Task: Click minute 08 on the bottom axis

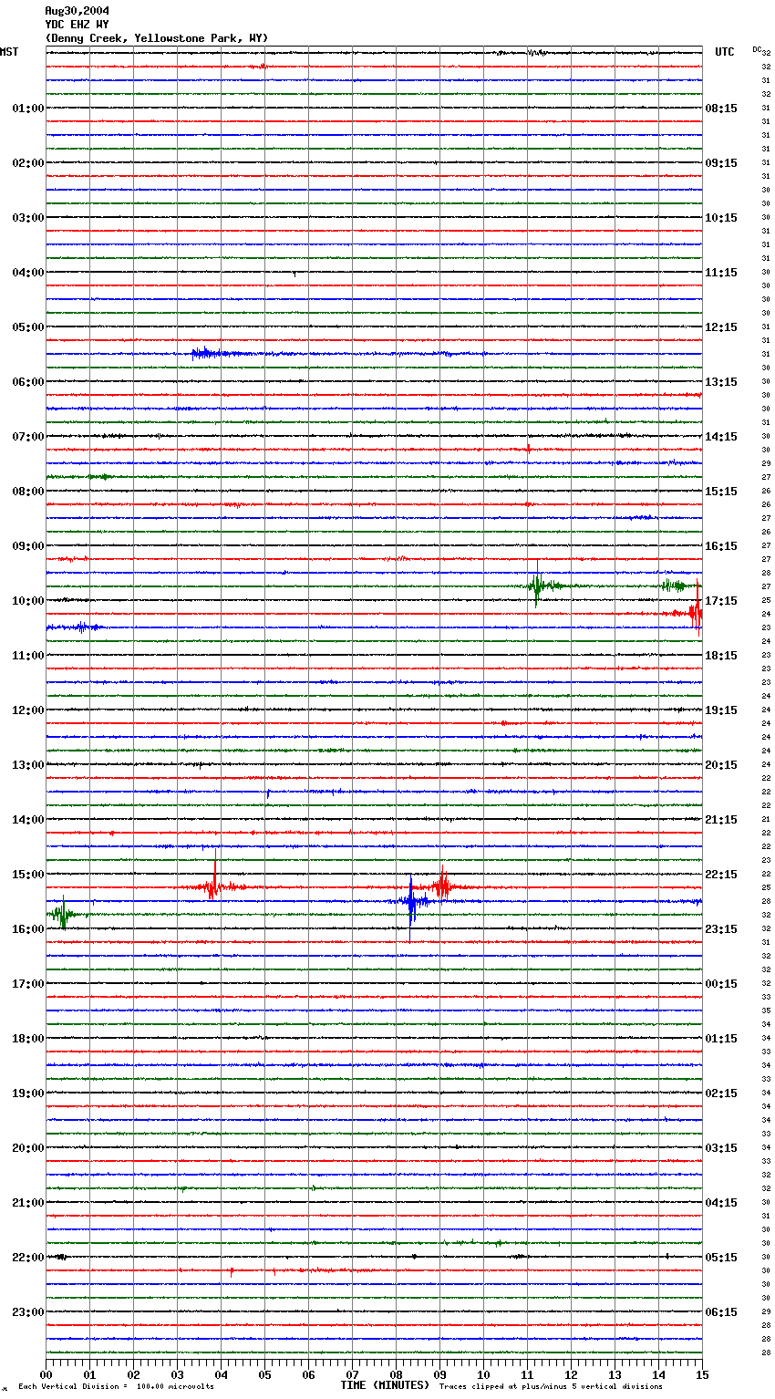Action: click(x=396, y=1374)
